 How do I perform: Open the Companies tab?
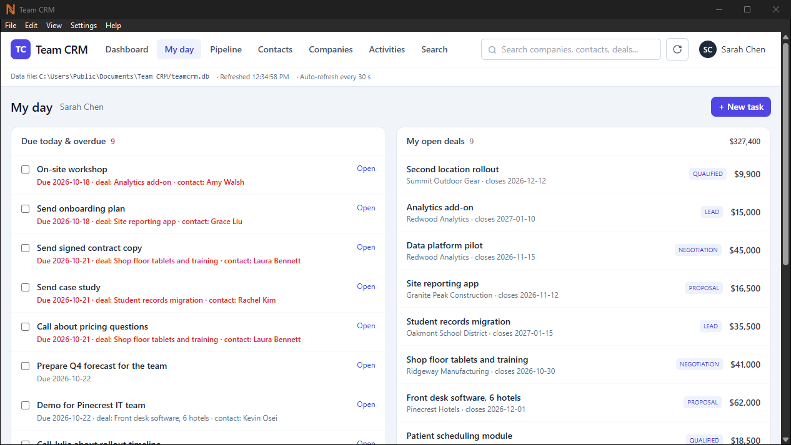[331, 49]
